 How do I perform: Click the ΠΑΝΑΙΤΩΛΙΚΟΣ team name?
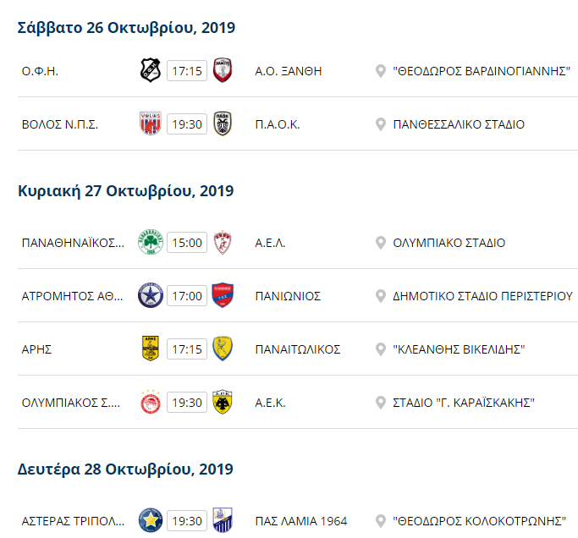tap(298, 349)
